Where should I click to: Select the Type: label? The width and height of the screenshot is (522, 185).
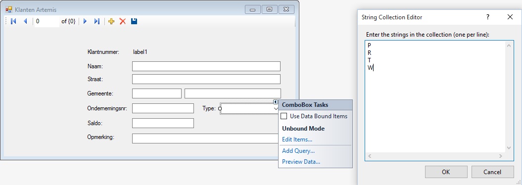pos(209,108)
